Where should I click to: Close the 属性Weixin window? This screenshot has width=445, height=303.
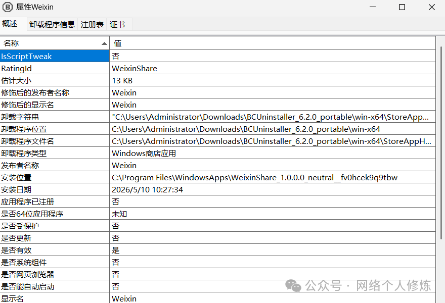click(x=432, y=7)
